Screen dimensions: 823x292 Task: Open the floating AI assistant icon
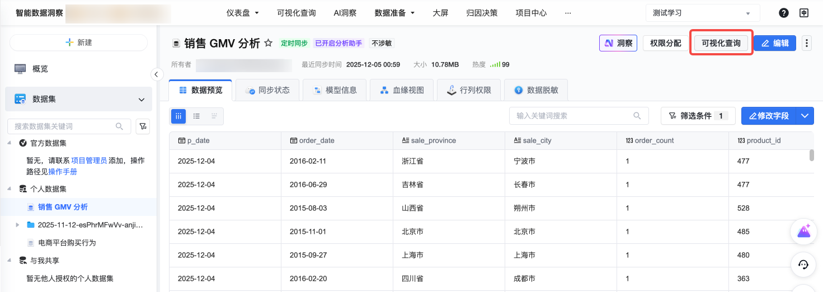coord(804,231)
